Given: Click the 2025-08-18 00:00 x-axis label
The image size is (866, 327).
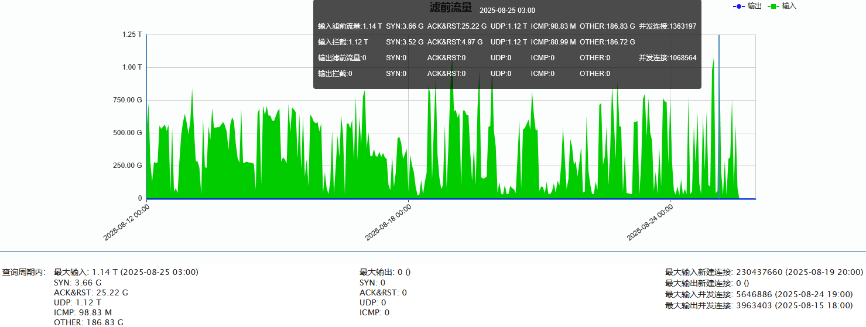Looking at the screenshot, I should coord(388,222).
